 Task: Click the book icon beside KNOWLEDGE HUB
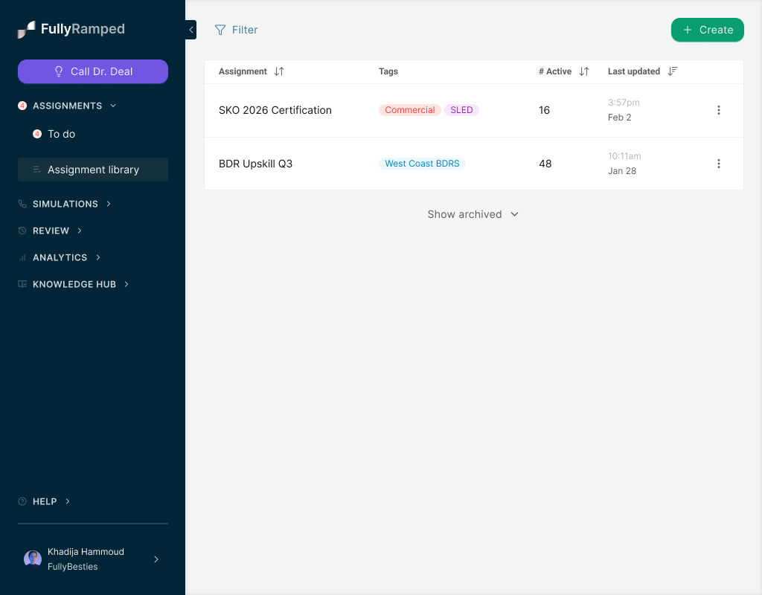tap(22, 284)
